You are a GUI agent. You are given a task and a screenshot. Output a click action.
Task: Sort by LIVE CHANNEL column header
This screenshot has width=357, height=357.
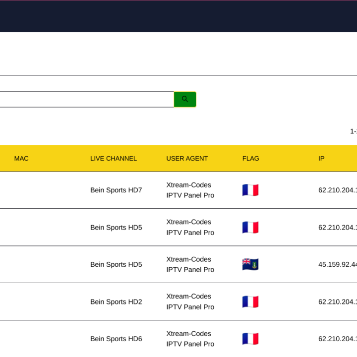click(114, 159)
